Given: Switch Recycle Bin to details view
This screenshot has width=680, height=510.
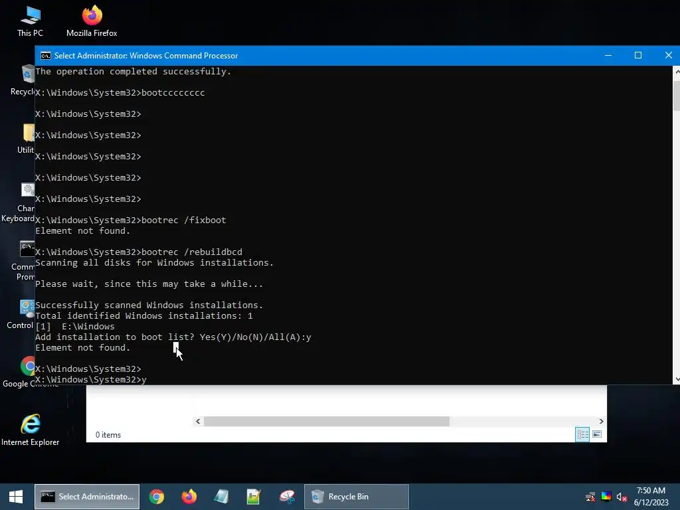Looking at the screenshot, I should click(x=582, y=434).
